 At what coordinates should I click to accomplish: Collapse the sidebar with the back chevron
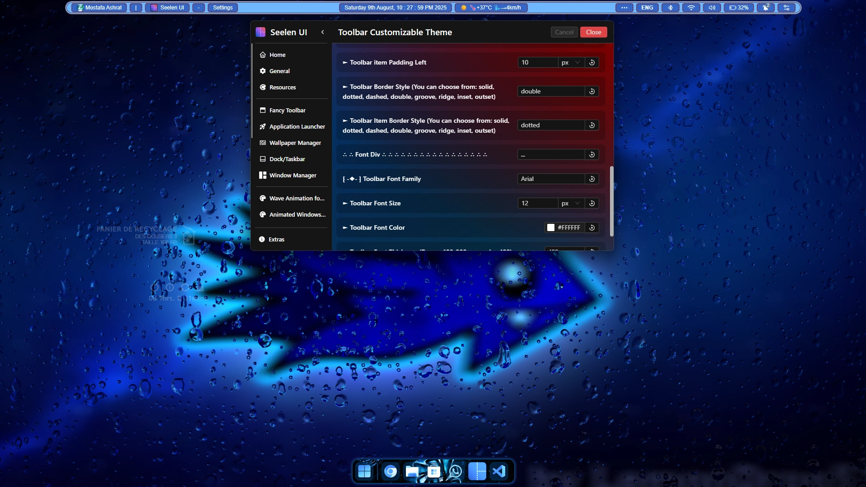click(322, 32)
